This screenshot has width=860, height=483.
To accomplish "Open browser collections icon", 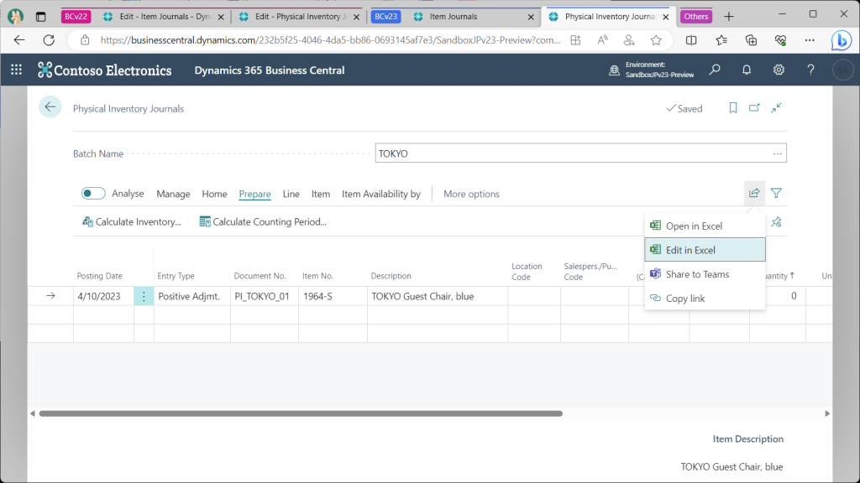I will (751, 40).
